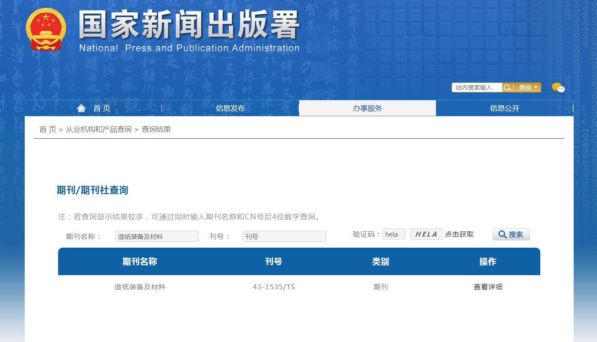
Task: Expand the 类别 dropdown
Action: tap(525, 87)
